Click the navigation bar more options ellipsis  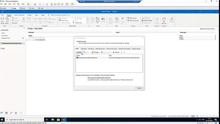click(x=21, y=113)
